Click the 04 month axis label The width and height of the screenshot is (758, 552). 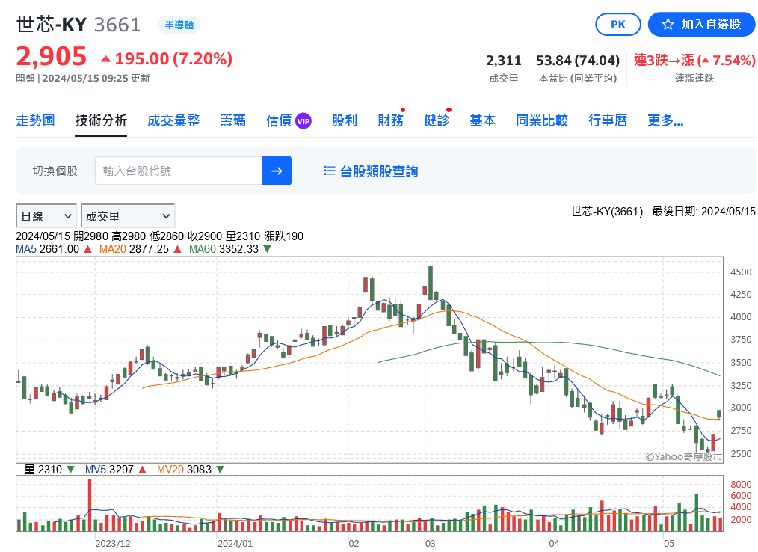554,543
